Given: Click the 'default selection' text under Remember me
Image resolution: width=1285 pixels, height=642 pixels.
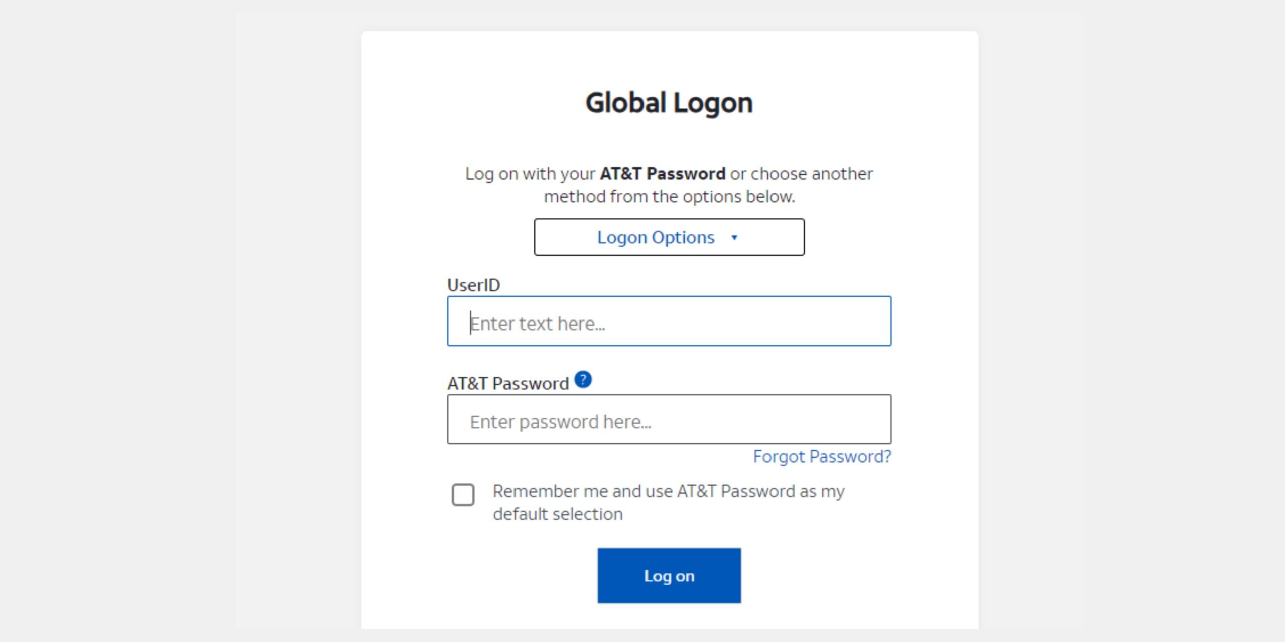Looking at the screenshot, I should tap(558, 514).
